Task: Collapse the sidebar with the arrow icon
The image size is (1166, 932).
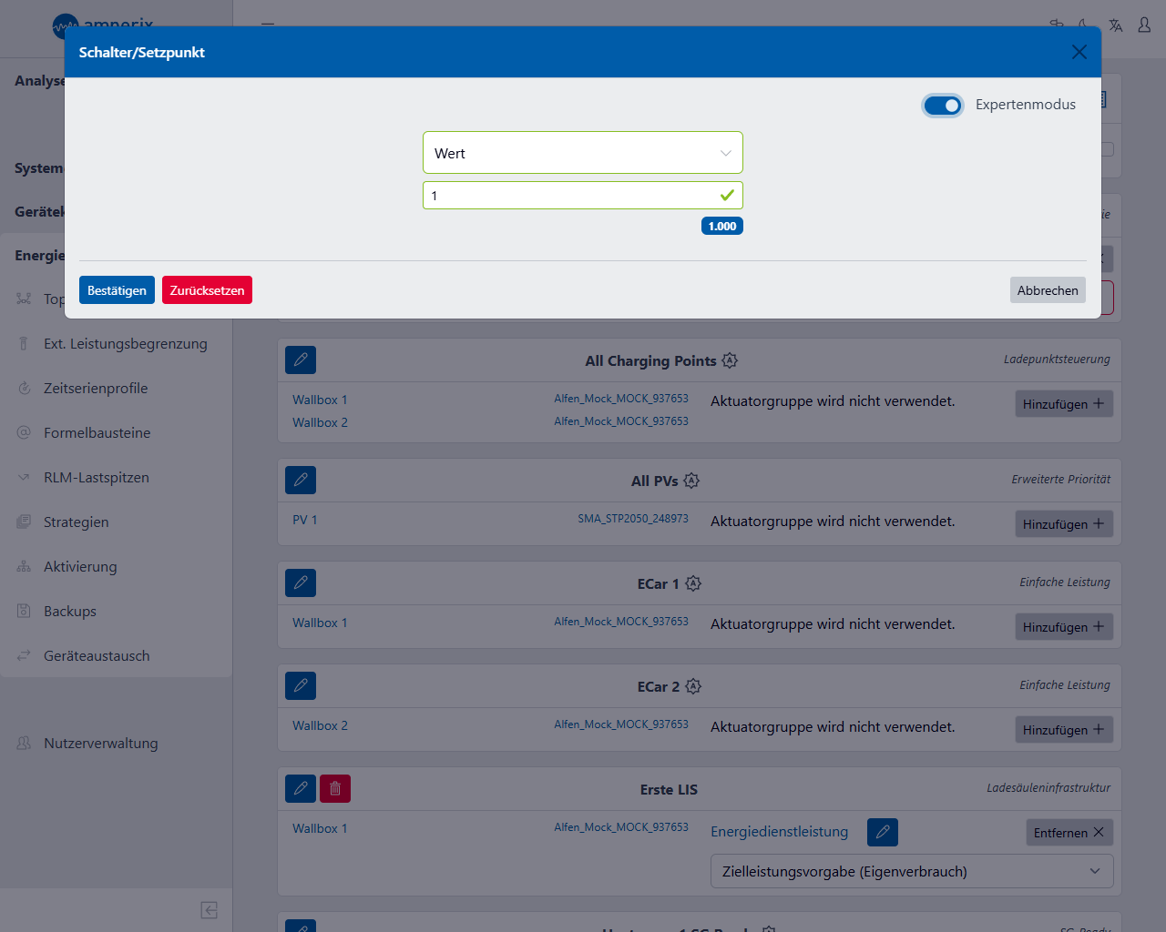Action: [x=209, y=910]
